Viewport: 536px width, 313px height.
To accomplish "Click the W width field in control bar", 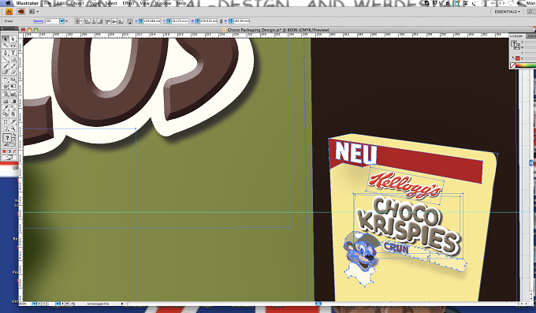I will [x=209, y=21].
